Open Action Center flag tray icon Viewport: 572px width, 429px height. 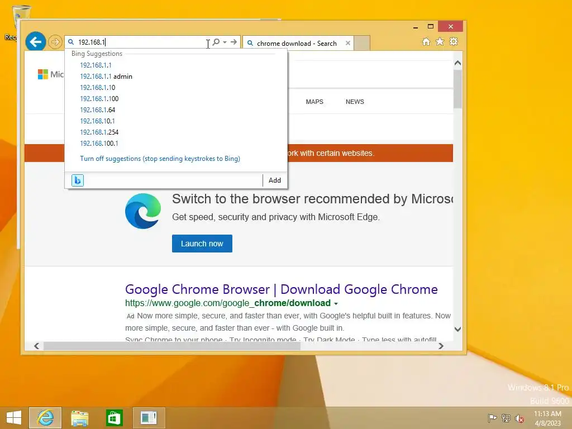pos(493,418)
